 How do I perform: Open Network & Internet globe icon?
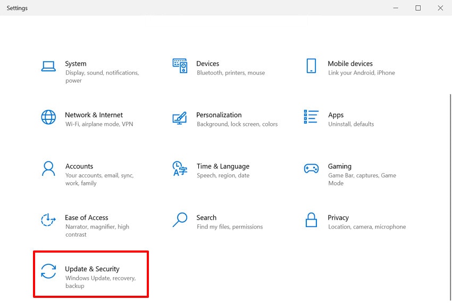48,117
